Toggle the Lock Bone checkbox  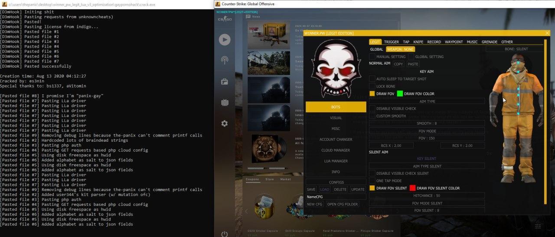click(372, 86)
